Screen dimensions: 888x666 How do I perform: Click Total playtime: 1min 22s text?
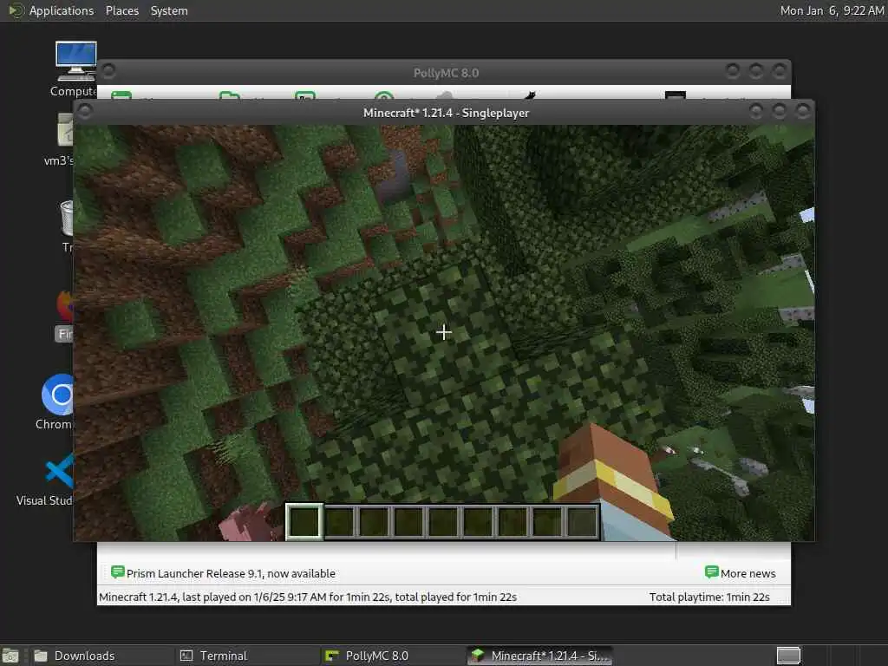pyautogui.click(x=709, y=597)
